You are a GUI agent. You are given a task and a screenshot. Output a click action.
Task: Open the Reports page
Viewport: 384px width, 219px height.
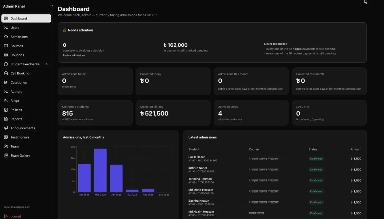(26, 119)
